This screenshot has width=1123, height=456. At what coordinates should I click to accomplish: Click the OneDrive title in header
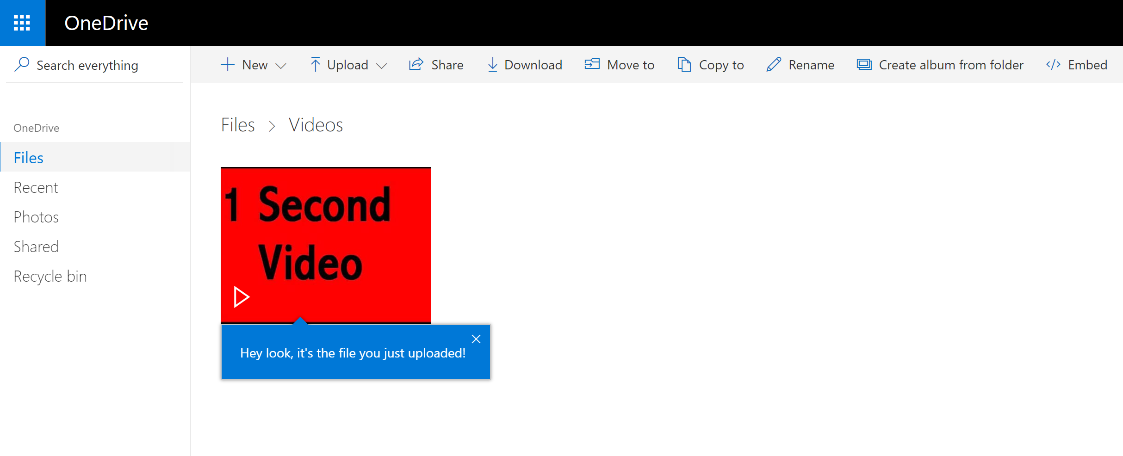tap(106, 23)
